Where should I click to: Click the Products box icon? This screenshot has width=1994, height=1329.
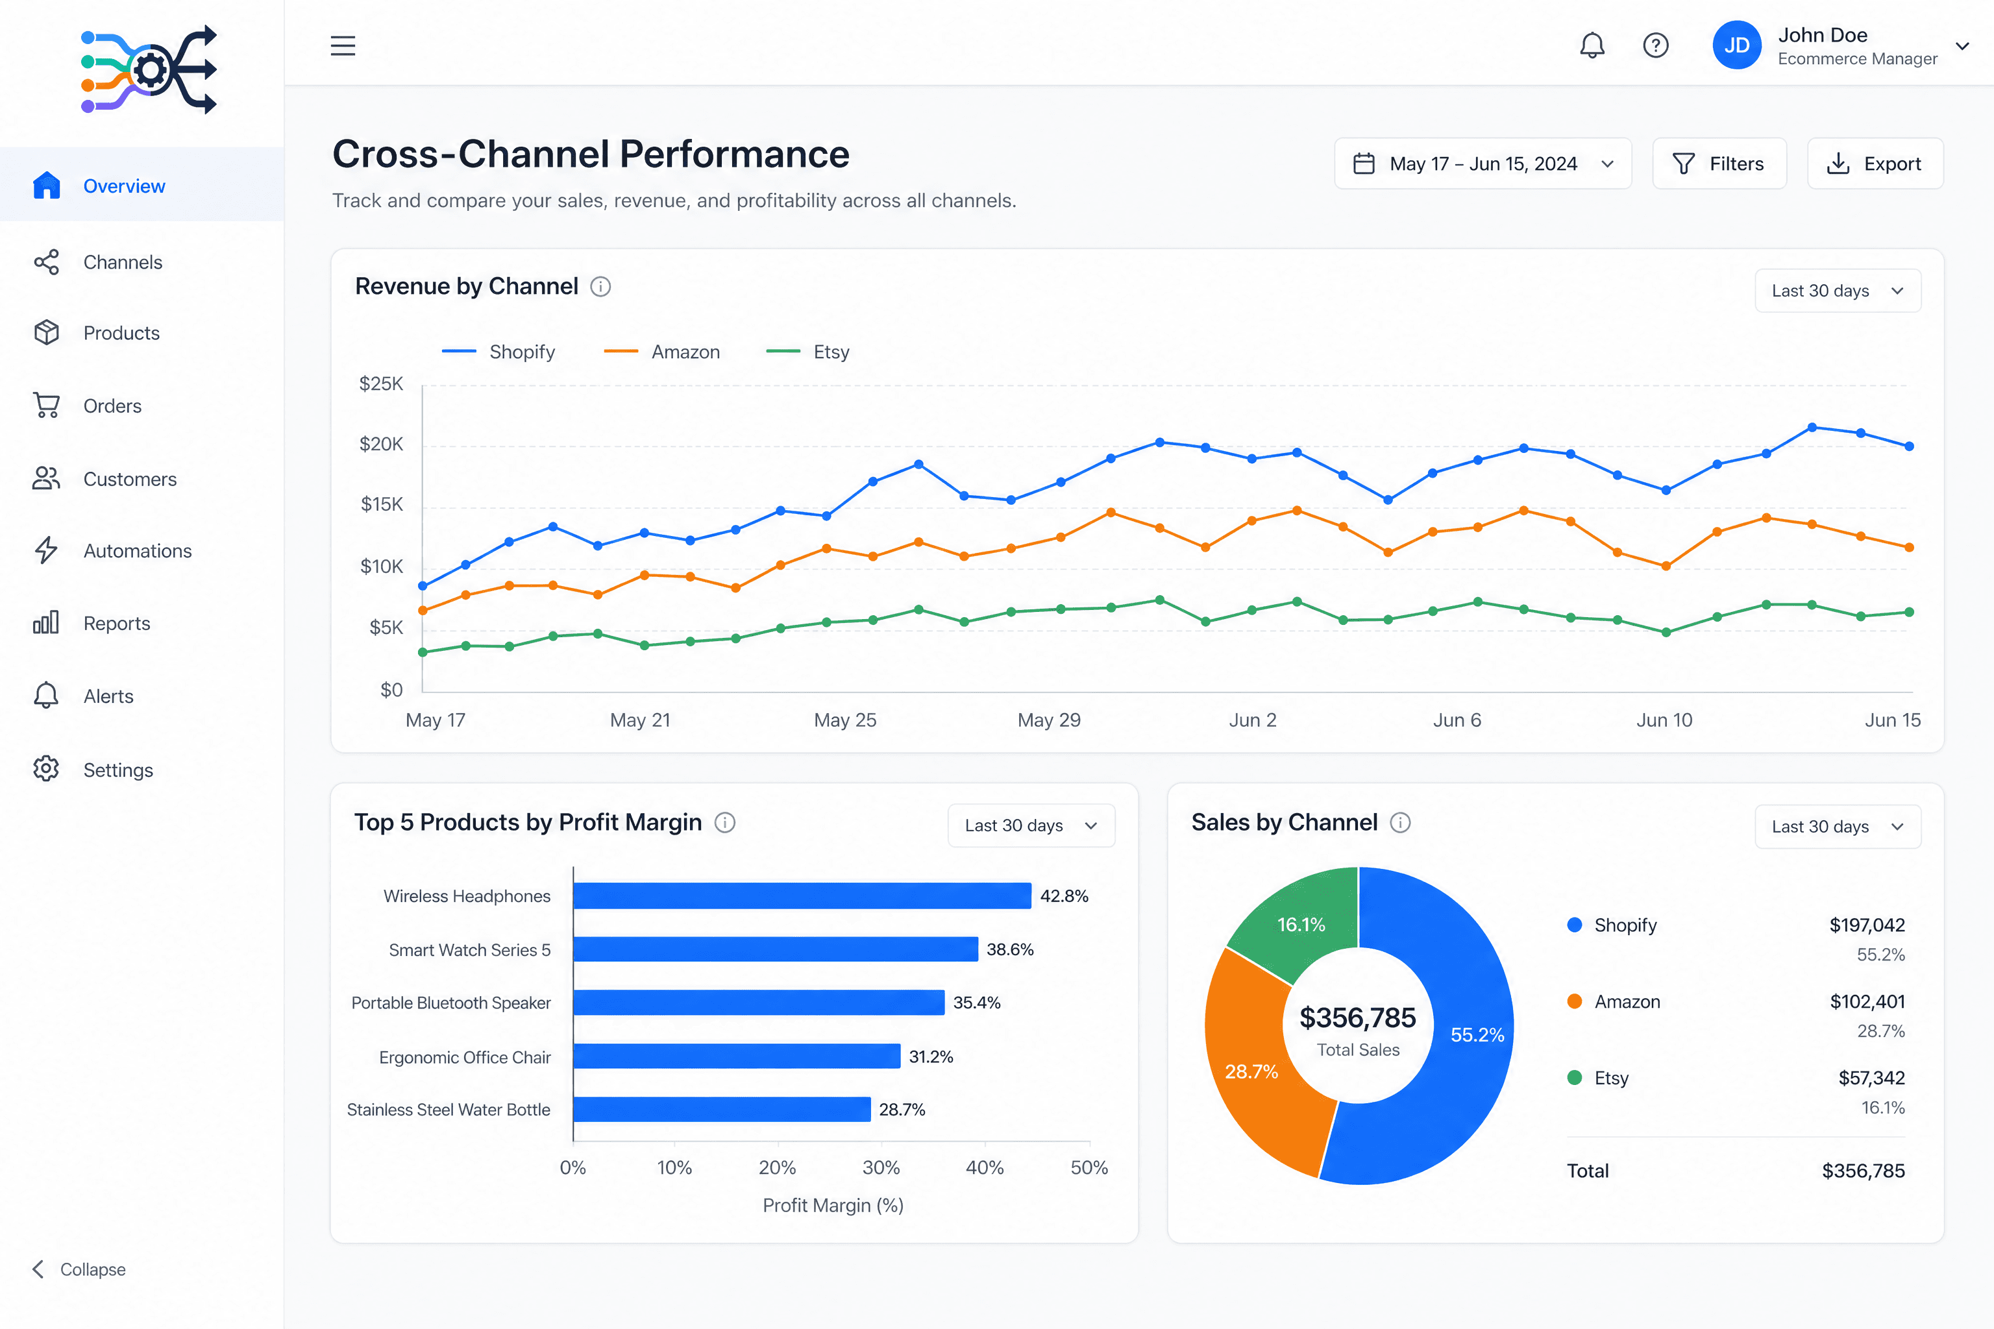[47, 332]
